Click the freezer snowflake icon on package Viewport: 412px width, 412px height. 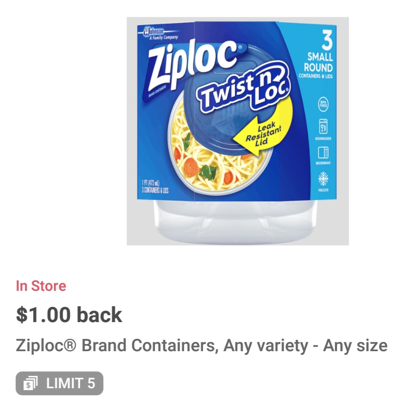pyautogui.click(x=323, y=181)
